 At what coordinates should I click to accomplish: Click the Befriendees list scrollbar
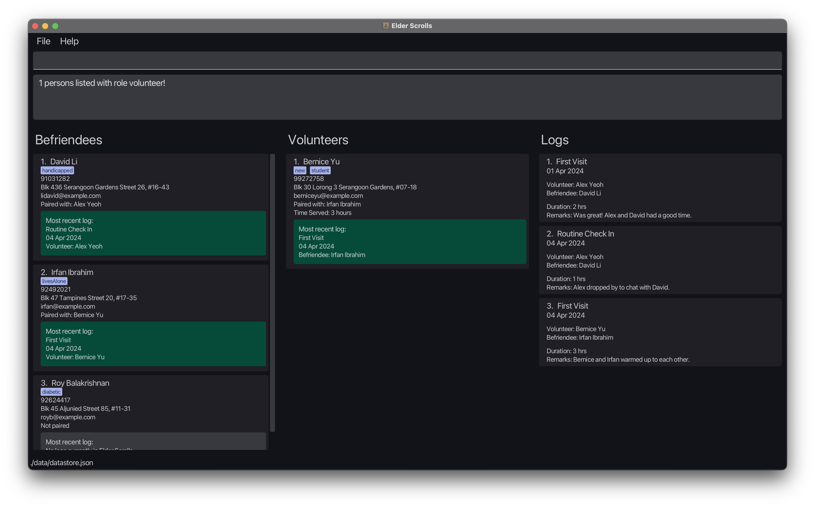tap(272, 293)
